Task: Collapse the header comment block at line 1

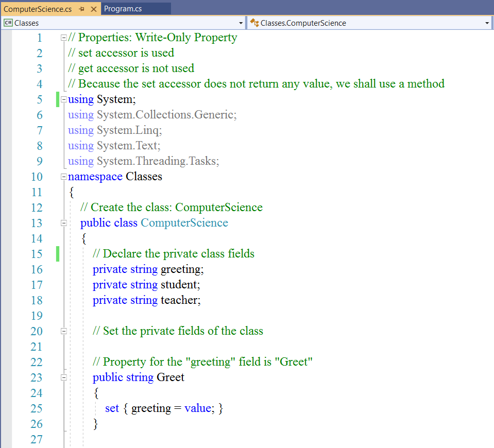Action: pyautogui.click(x=64, y=38)
